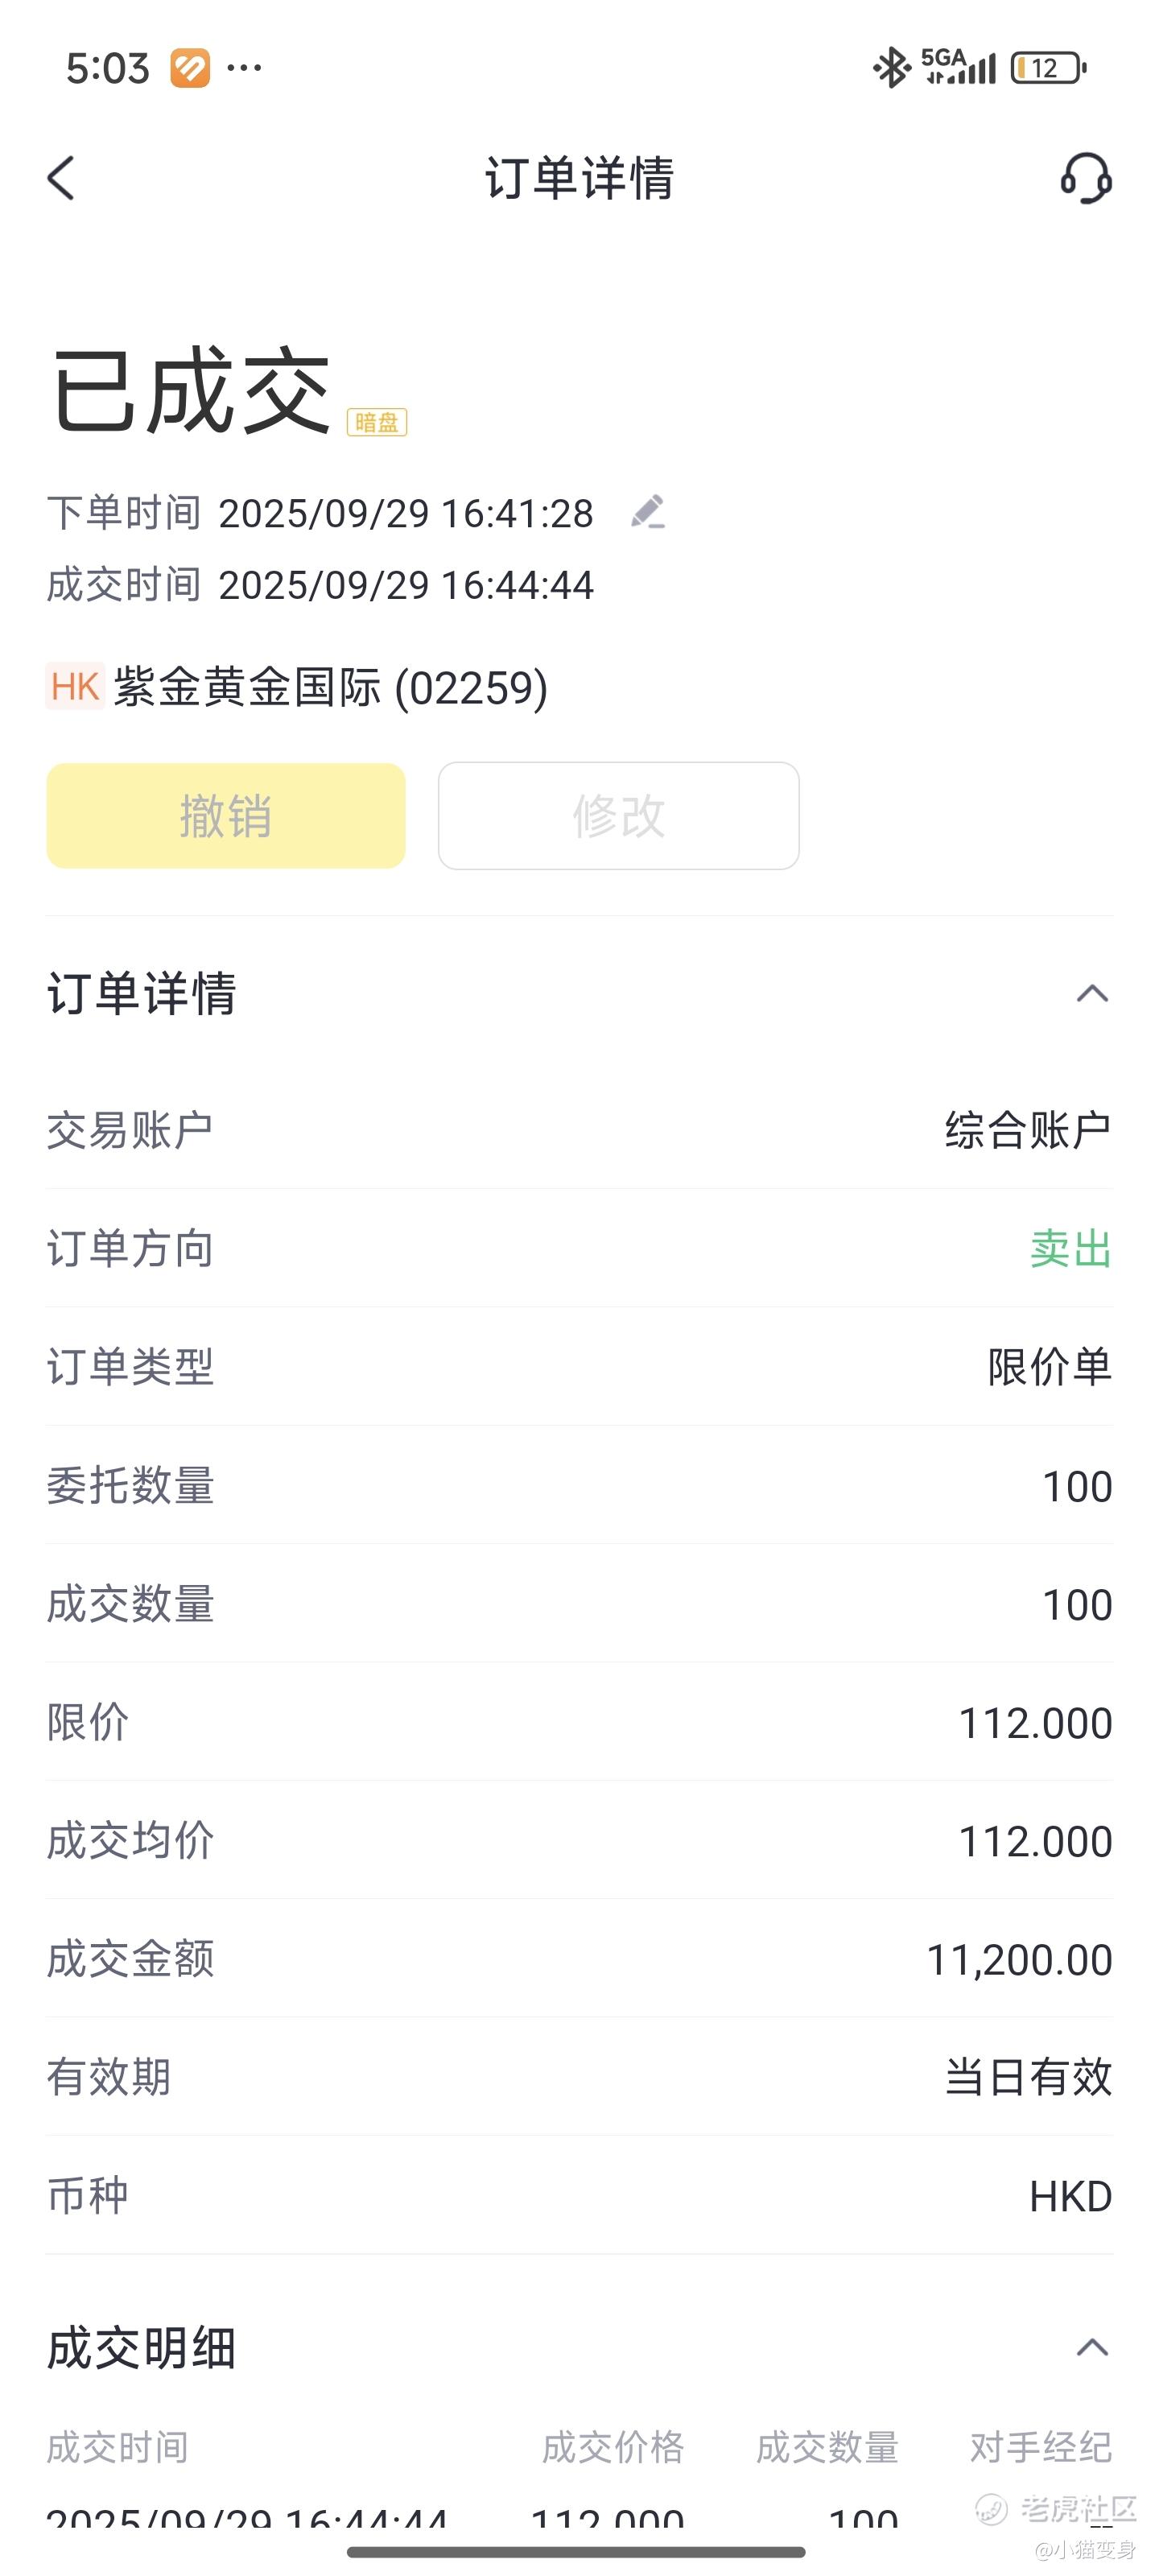Image resolution: width=1159 pixels, height=2576 pixels.
Task: Tap the 5GA signal strength icon
Action: tap(958, 67)
